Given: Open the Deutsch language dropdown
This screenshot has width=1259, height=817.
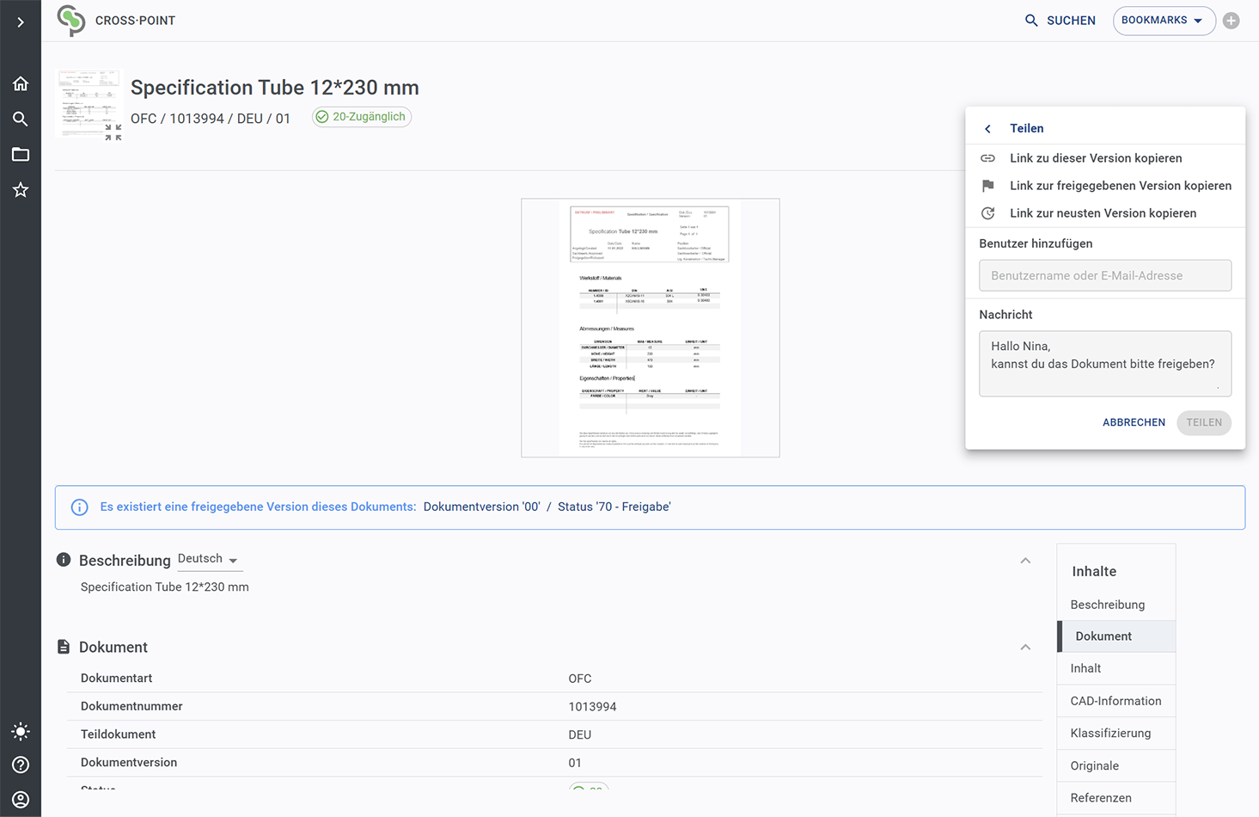Looking at the screenshot, I should pos(208,559).
